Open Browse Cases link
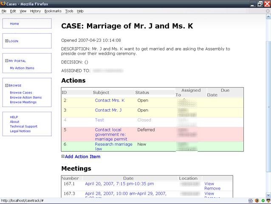The width and height of the screenshot is (271, 204). [21, 93]
